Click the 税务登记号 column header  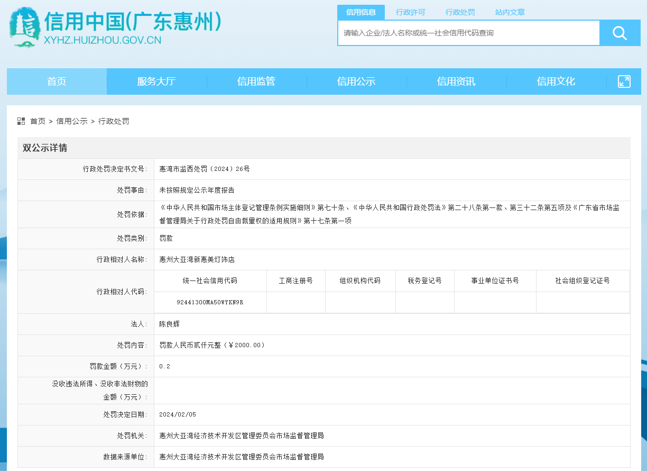(424, 280)
